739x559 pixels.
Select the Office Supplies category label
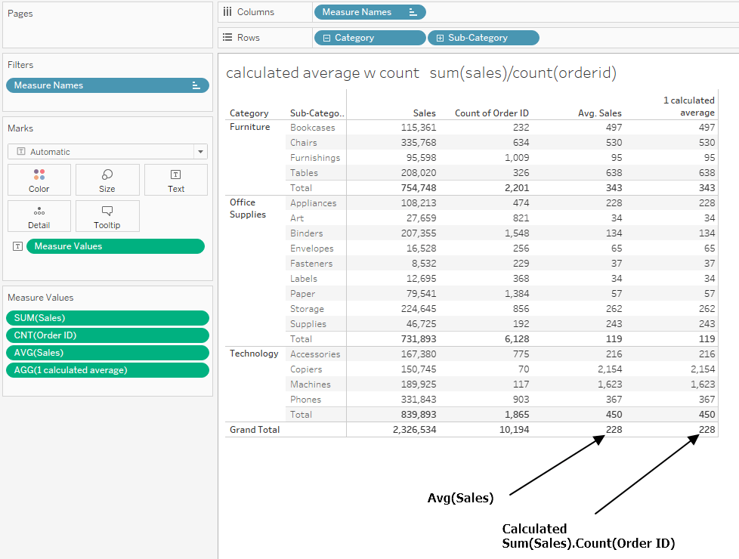(x=248, y=208)
